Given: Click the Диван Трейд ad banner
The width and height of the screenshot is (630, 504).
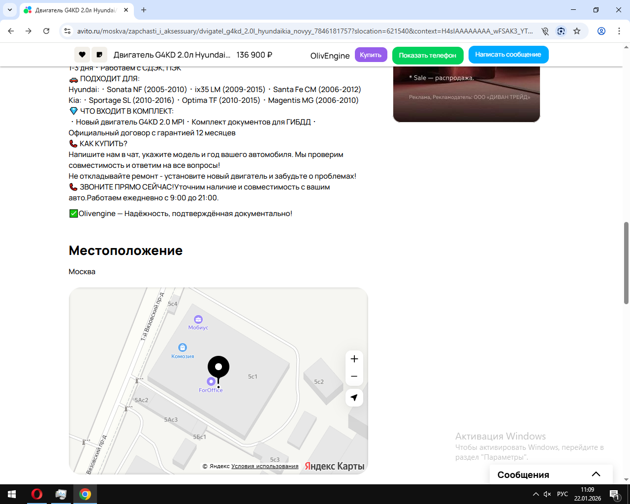Looking at the screenshot, I should point(467,94).
